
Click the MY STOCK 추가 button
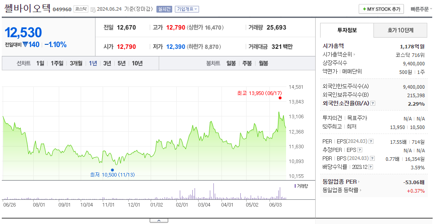pyautogui.click(x=382, y=9)
